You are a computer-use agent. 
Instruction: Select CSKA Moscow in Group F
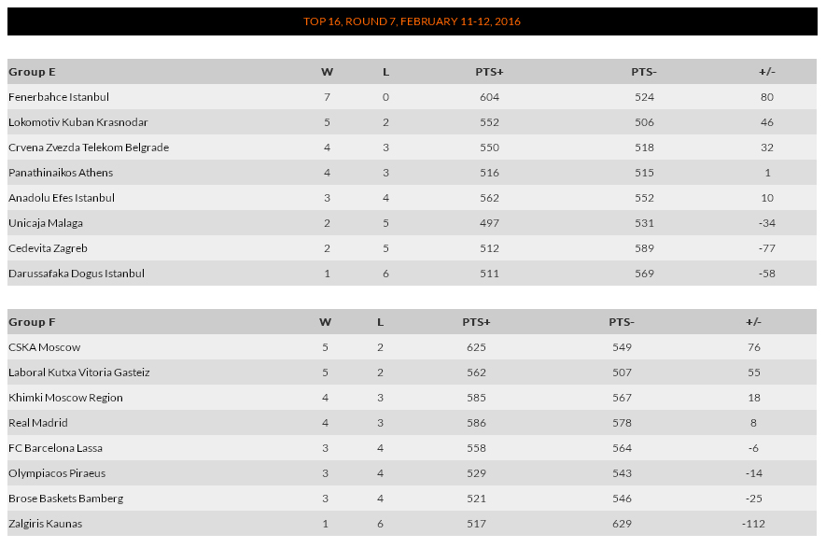pyautogui.click(x=44, y=347)
